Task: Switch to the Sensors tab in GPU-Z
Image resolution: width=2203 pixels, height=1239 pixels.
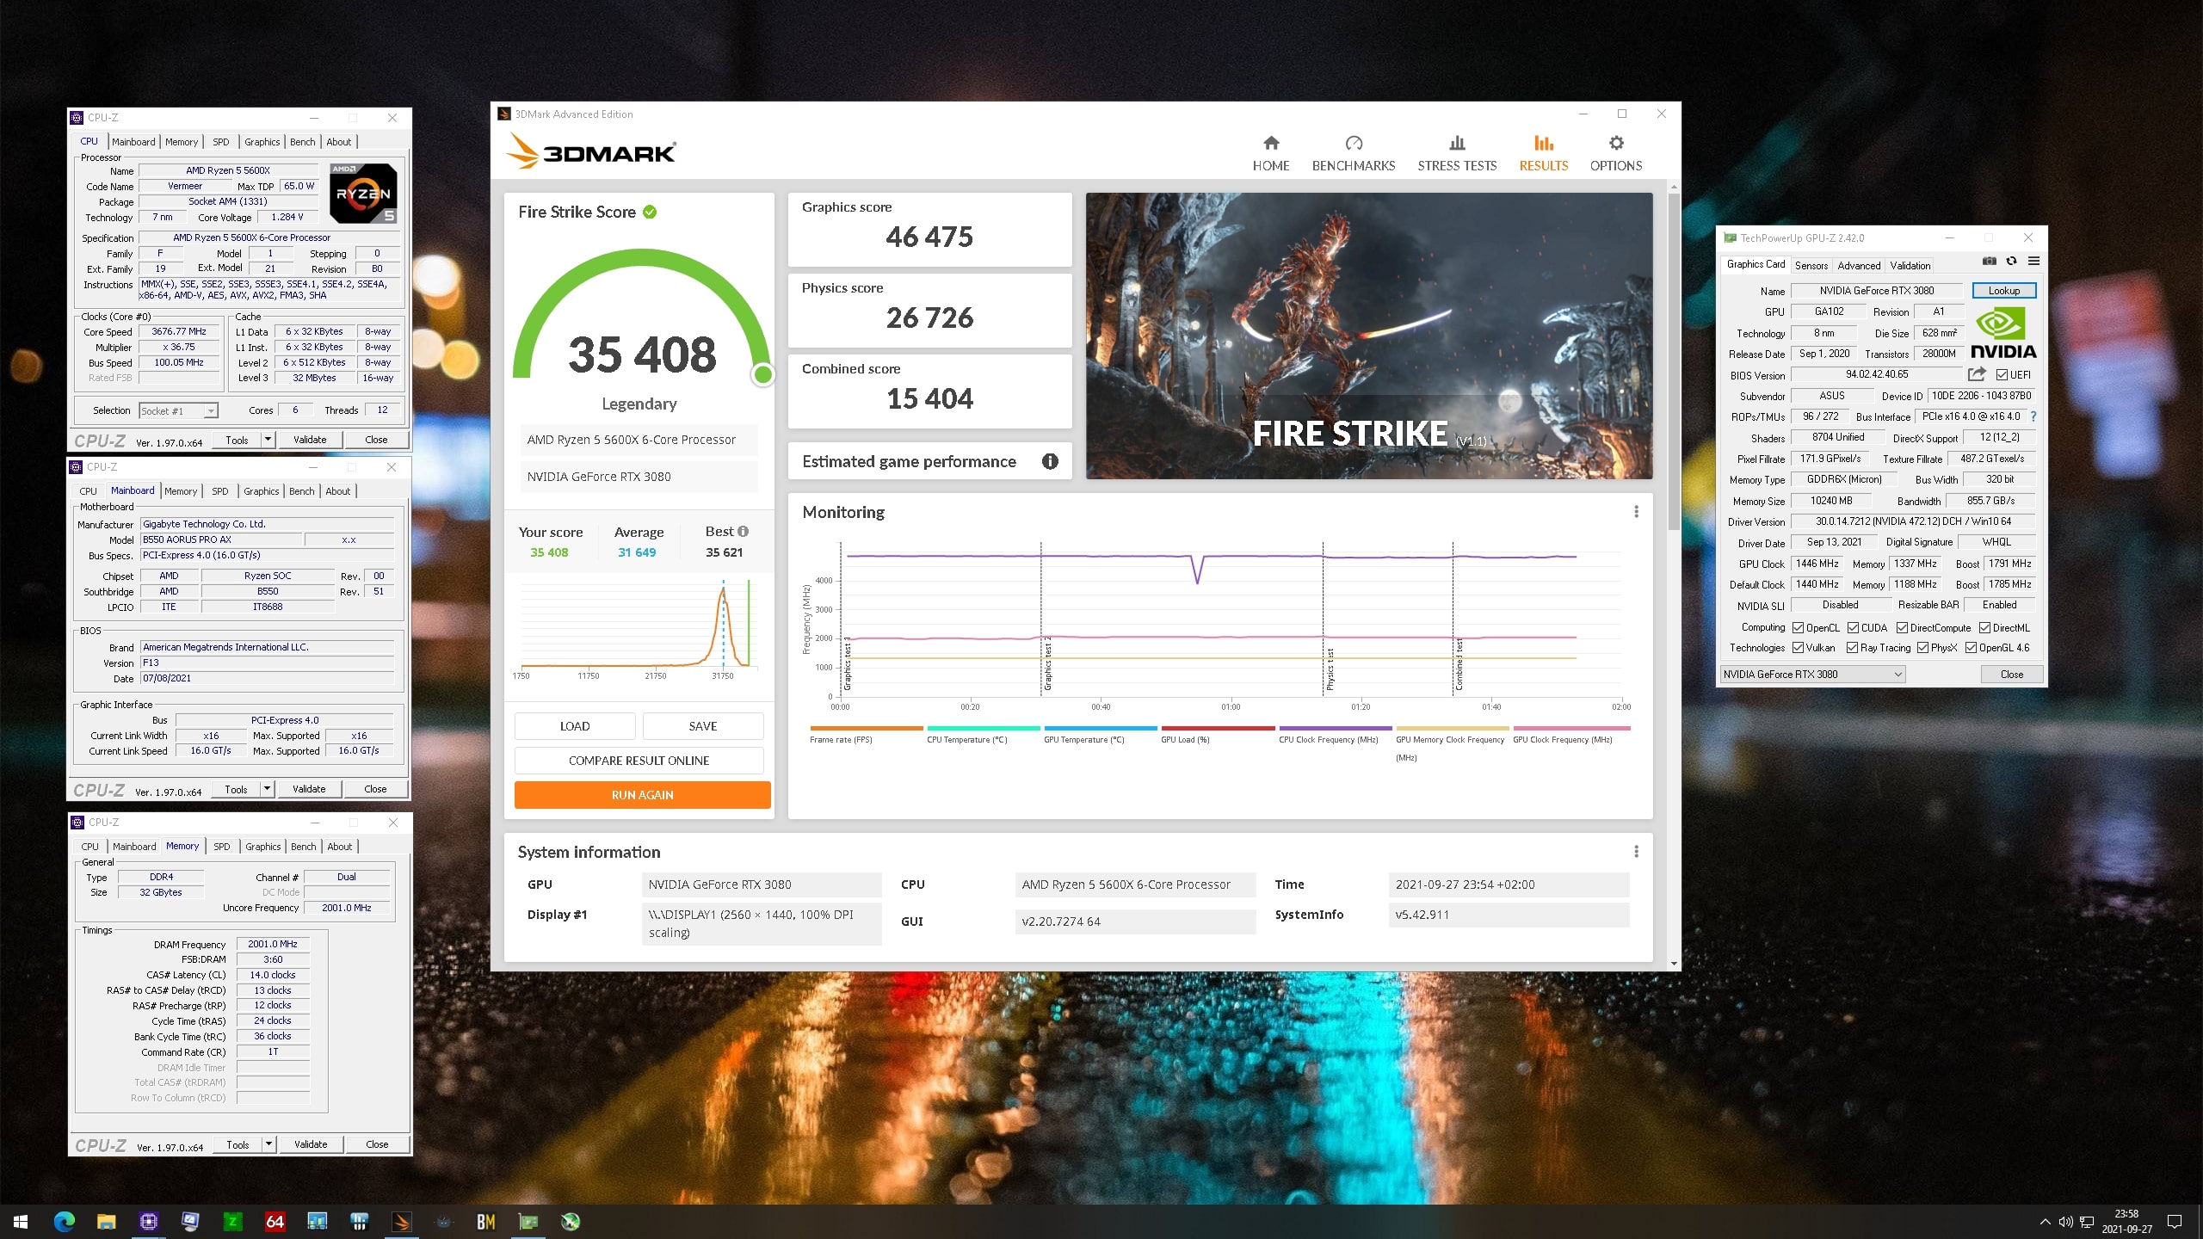Action: (1811, 266)
